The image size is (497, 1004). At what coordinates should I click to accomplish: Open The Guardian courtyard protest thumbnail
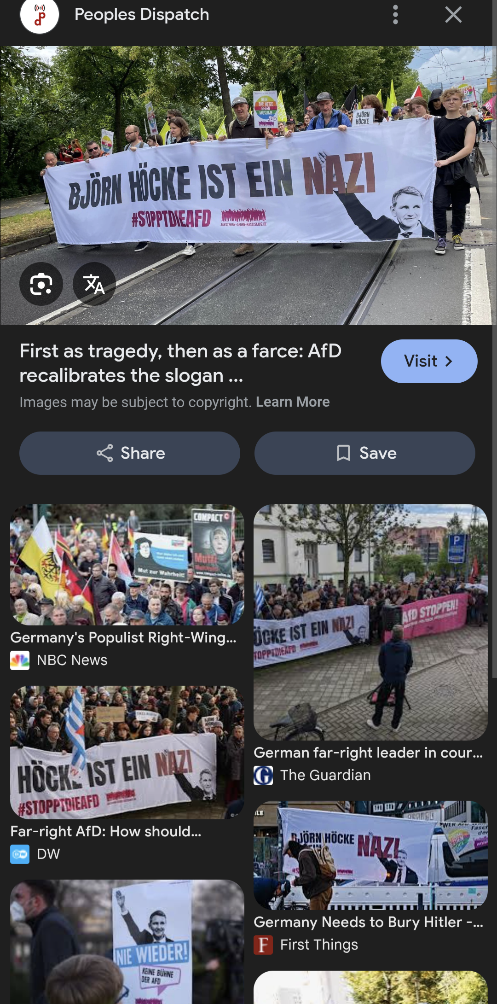370,622
